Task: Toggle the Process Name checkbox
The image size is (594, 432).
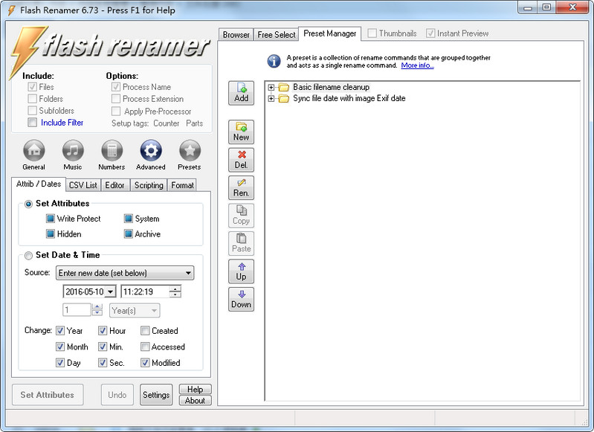Action: pyautogui.click(x=116, y=87)
